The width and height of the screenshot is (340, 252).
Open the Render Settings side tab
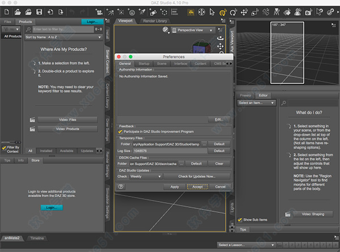tap(107, 164)
